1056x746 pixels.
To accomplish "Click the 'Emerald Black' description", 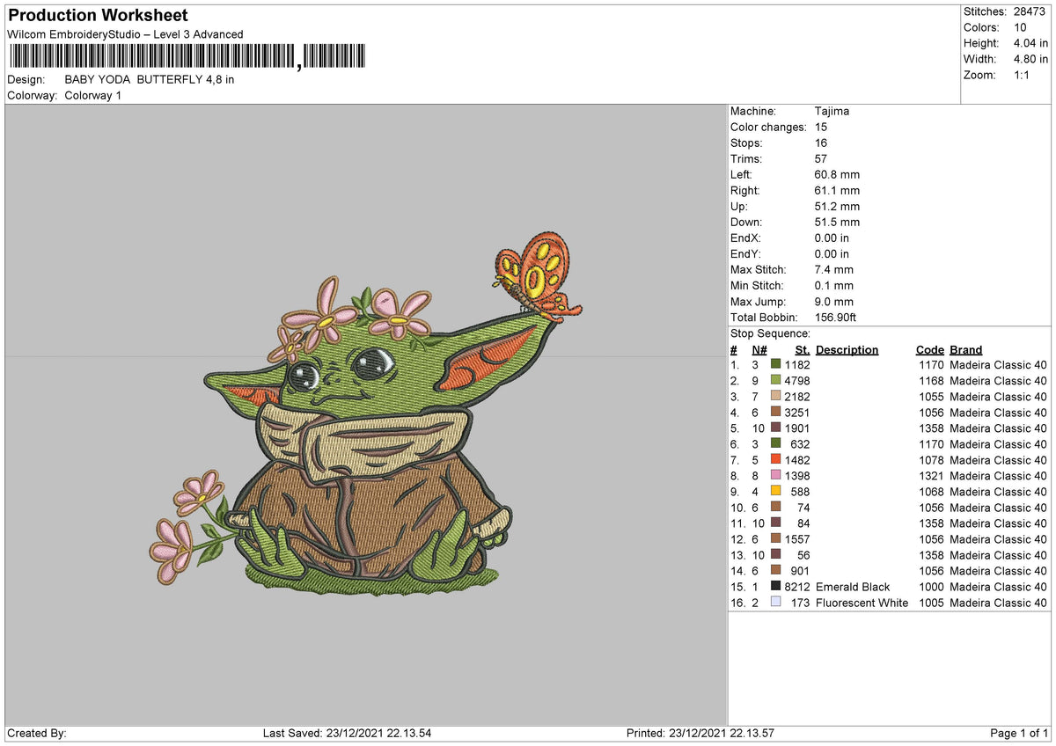I will click(853, 587).
